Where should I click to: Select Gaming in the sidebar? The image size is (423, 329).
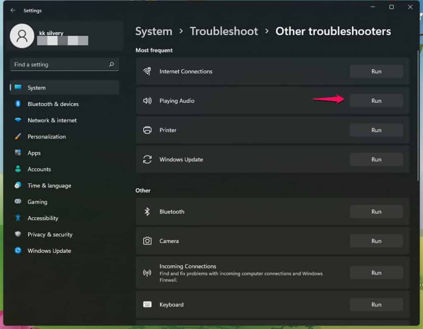[64, 202]
